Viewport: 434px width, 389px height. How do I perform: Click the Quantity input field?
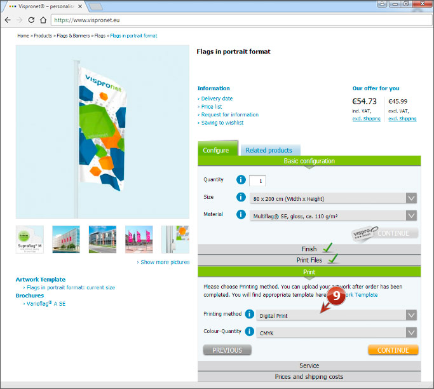[257, 181]
